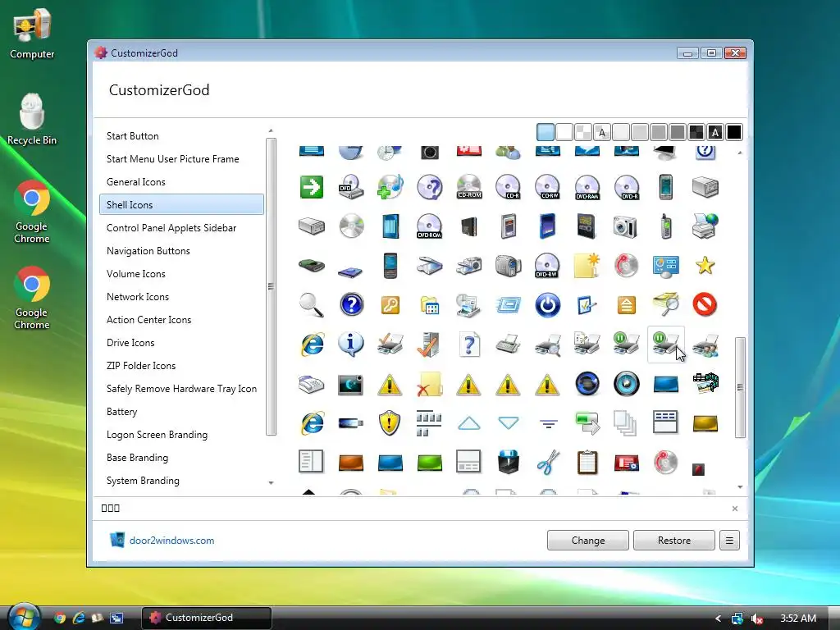The width and height of the screenshot is (840, 630).
Task: Choose the blue info speech bubble icon
Action: [x=351, y=344]
